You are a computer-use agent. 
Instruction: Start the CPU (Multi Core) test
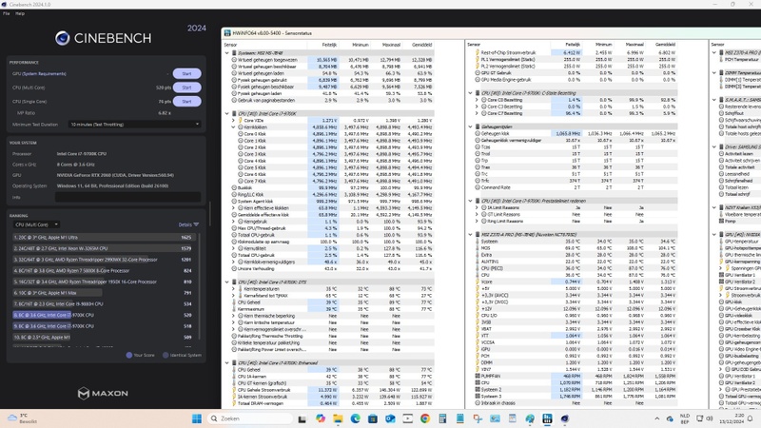coord(186,88)
